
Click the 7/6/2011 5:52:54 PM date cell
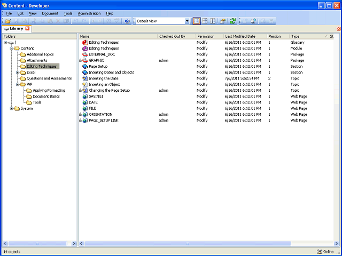[x=242, y=78]
